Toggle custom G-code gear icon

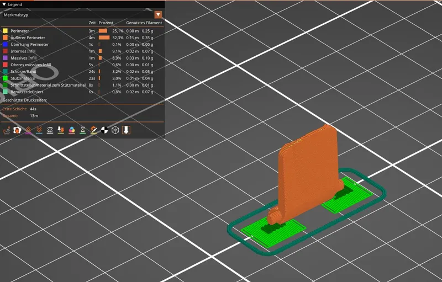coord(93,130)
